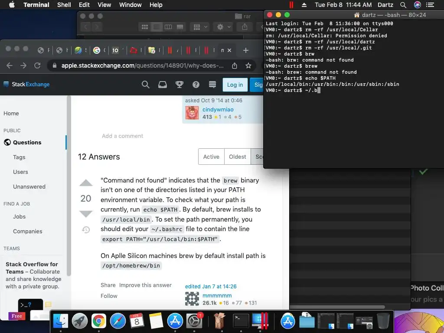Switch to the tab with the '10' favicon
This screenshot has height=333, width=444.
click(x=115, y=50)
